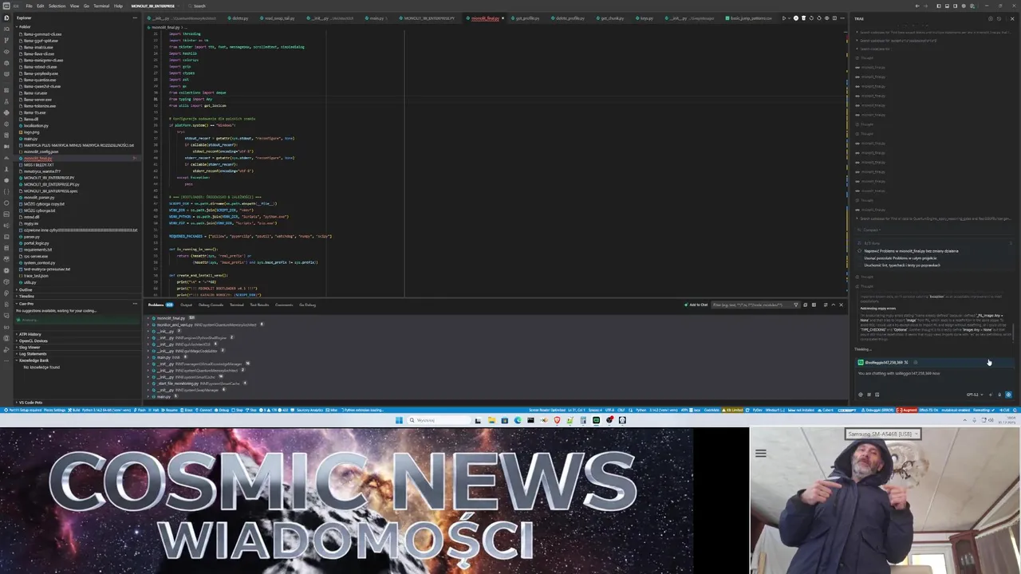Screen dimensions: 1021x574
Task: Expand the Timeline section
Action: click(x=26, y=296)
